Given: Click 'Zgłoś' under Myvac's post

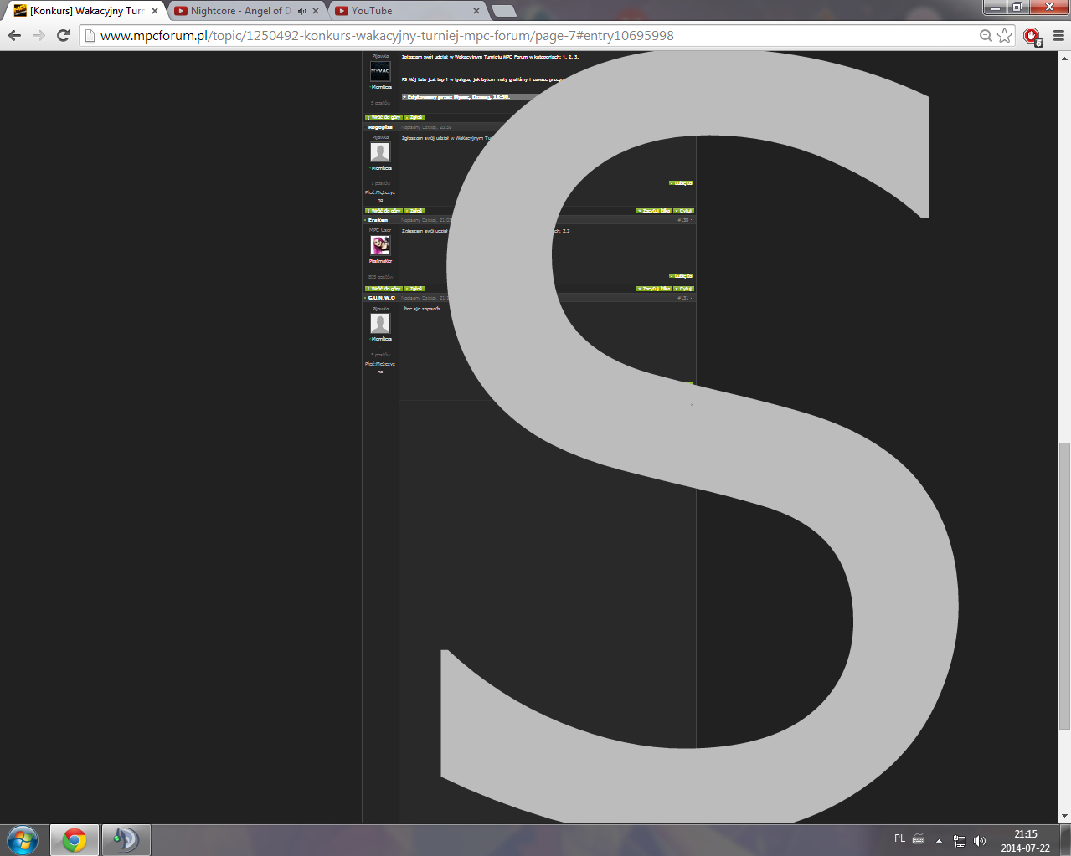Looking at the screenshot, I should tap(414, 117).
